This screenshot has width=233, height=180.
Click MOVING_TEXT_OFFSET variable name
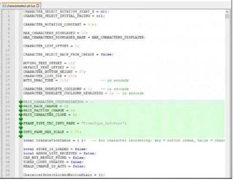tap(42, 63)
